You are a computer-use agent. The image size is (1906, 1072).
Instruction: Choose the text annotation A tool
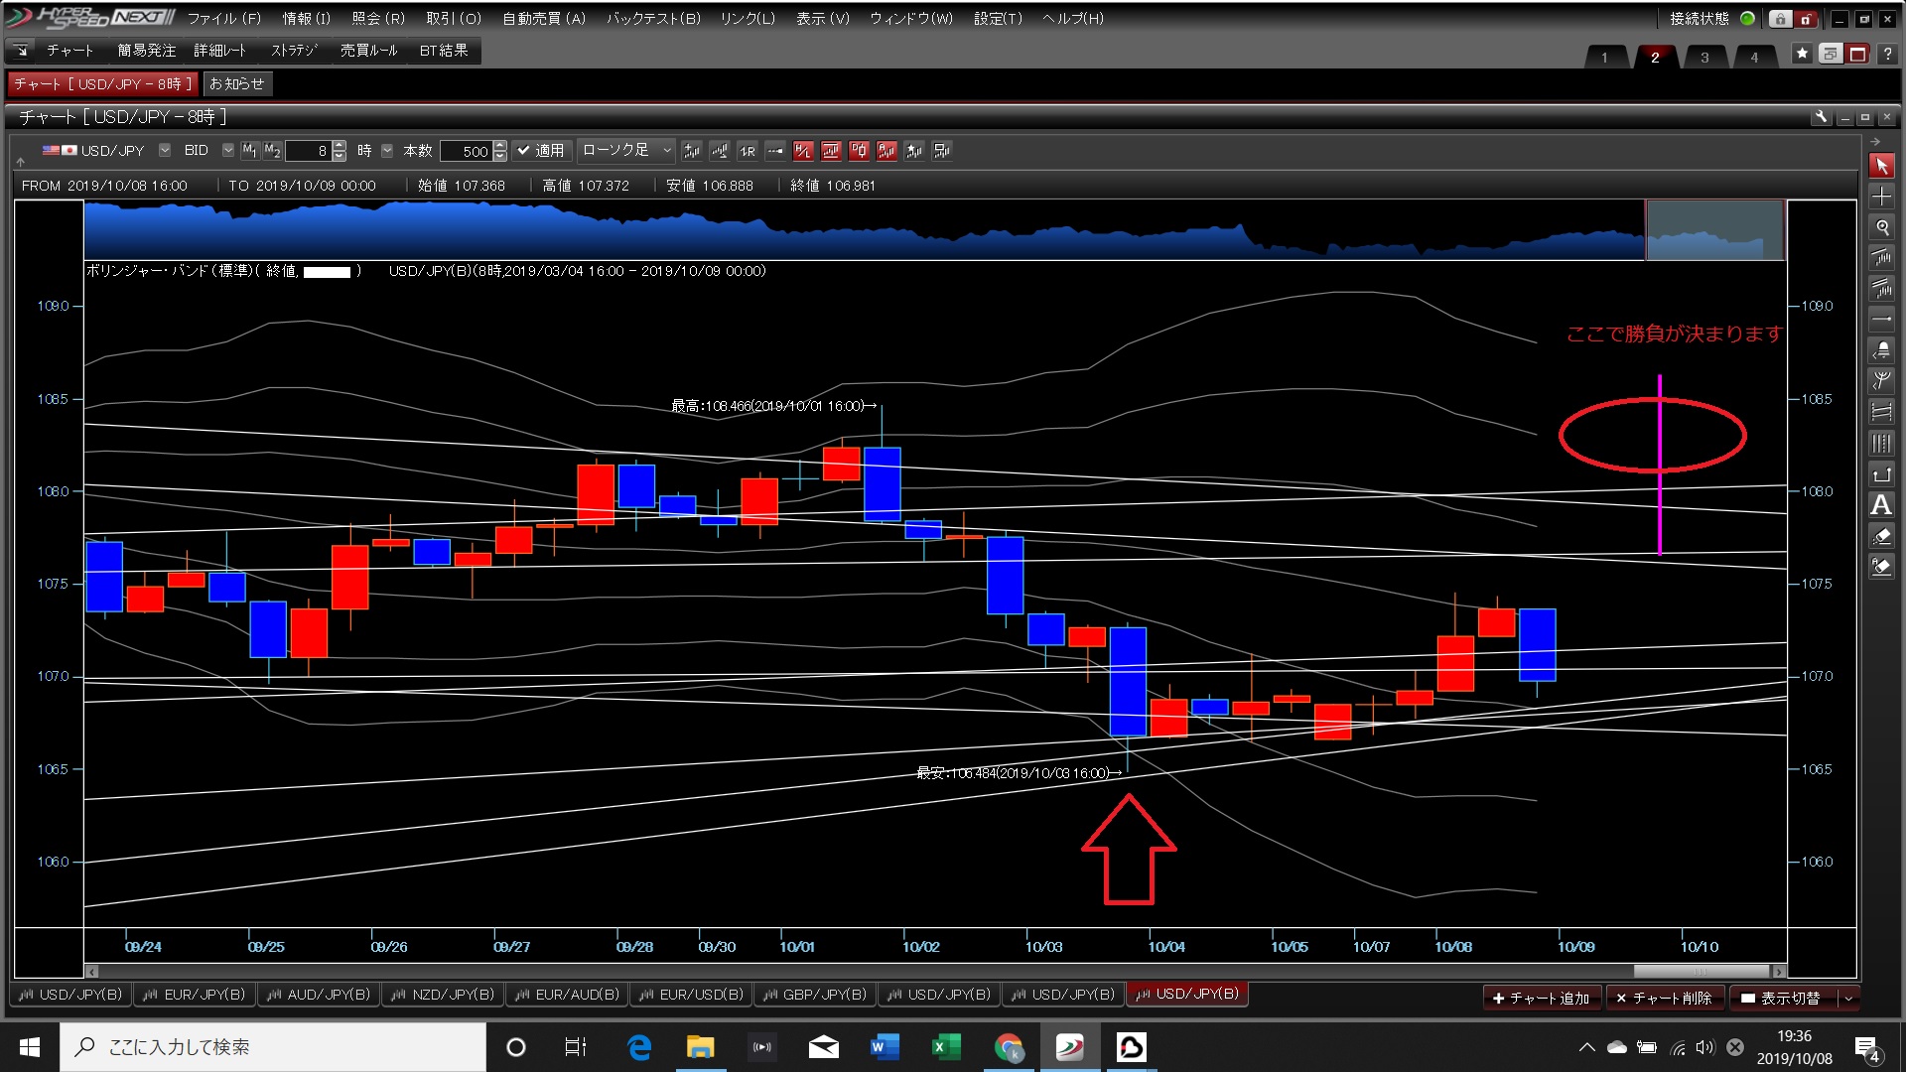click(x=1881, y=505)
